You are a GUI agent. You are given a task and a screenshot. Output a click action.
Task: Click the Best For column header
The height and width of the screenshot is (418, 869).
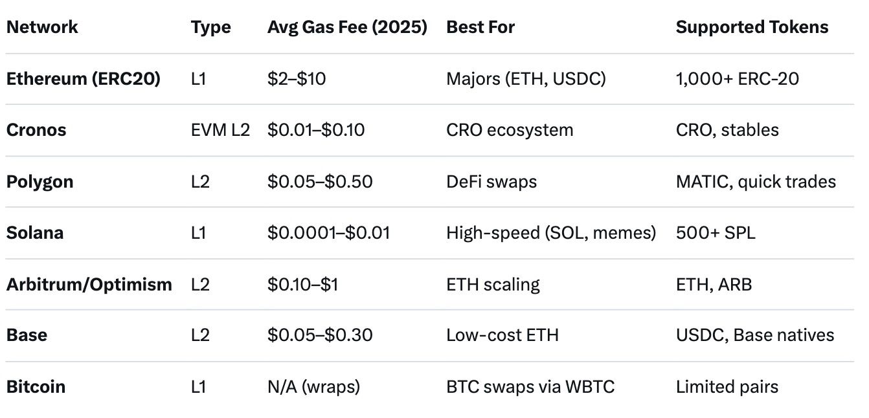[480, 27]
